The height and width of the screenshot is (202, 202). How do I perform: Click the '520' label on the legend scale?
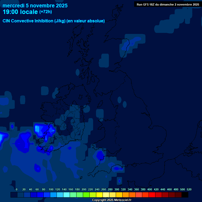pos(189,189)
